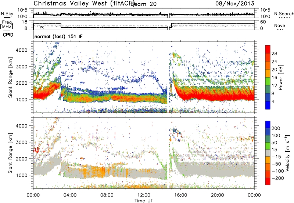
Task: Click the 'Velocity [m s-1]' colorbar label
Action: coord(287,153)
